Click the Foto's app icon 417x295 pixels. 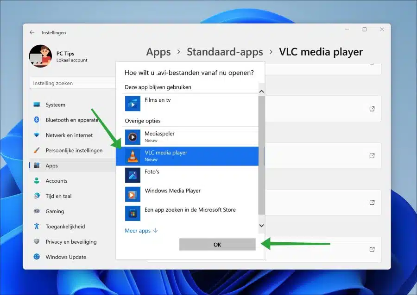tap(133, 175)
